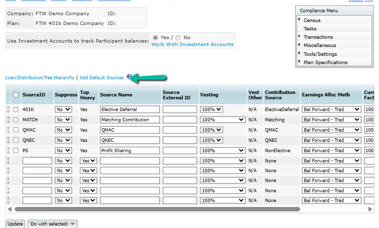Open the Do with selected dropdown

52,224
